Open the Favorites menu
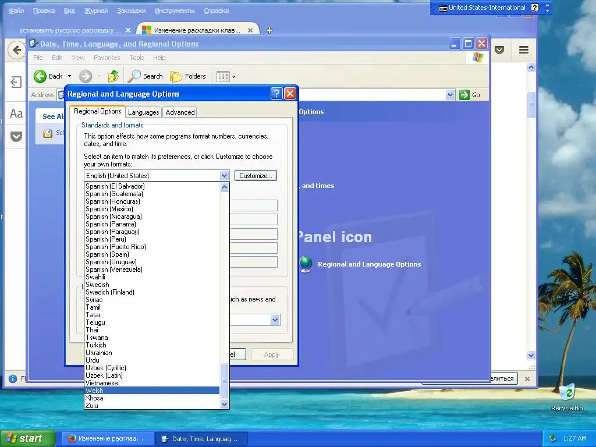 [107, 58]
